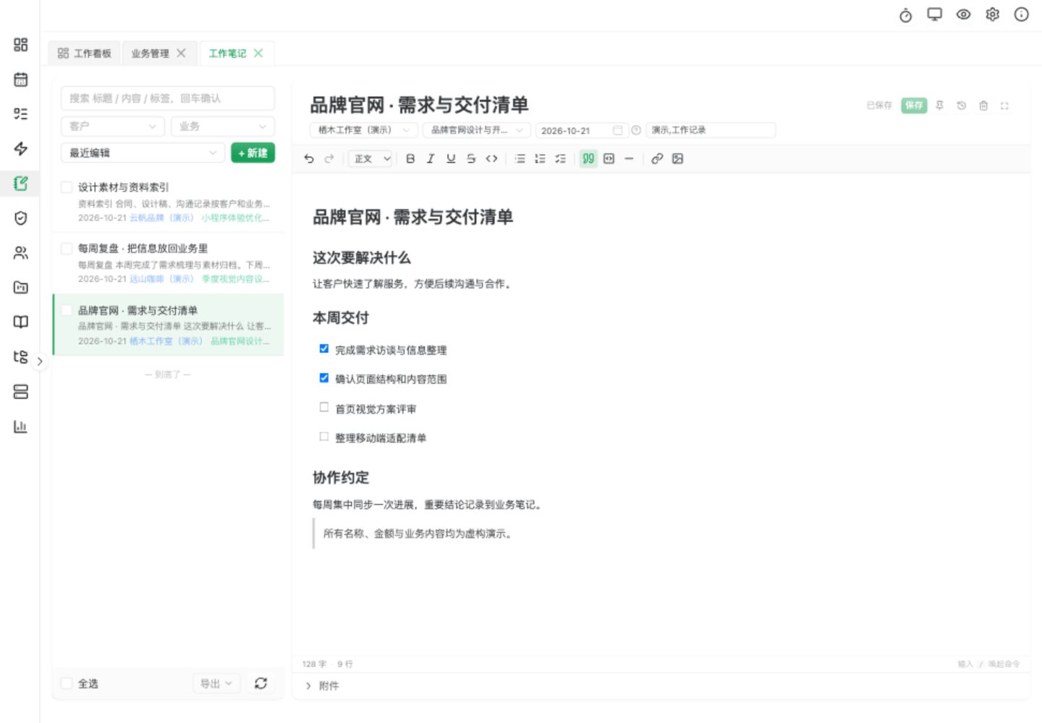Screen dimensions: 1042x723
Task: Switch to 工作笔记 tab
Action: point(227,54)
